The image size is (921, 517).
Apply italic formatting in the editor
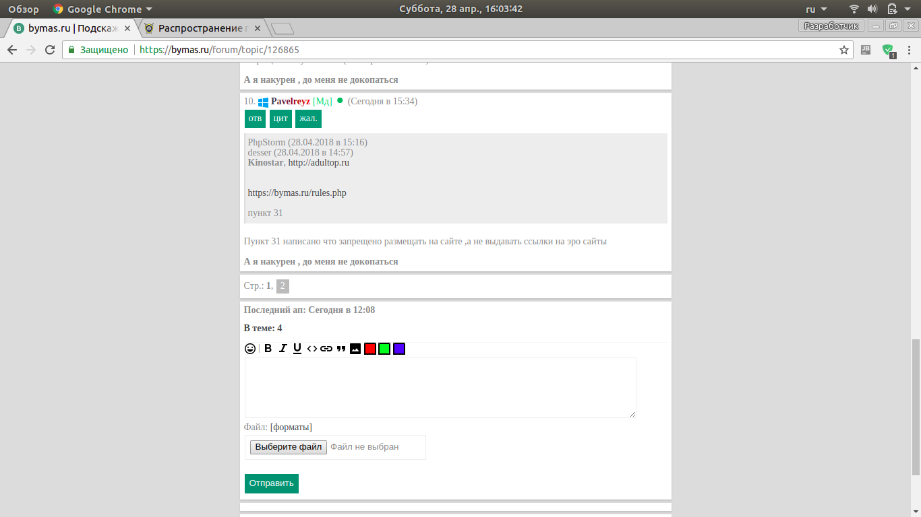coord(283,349)
